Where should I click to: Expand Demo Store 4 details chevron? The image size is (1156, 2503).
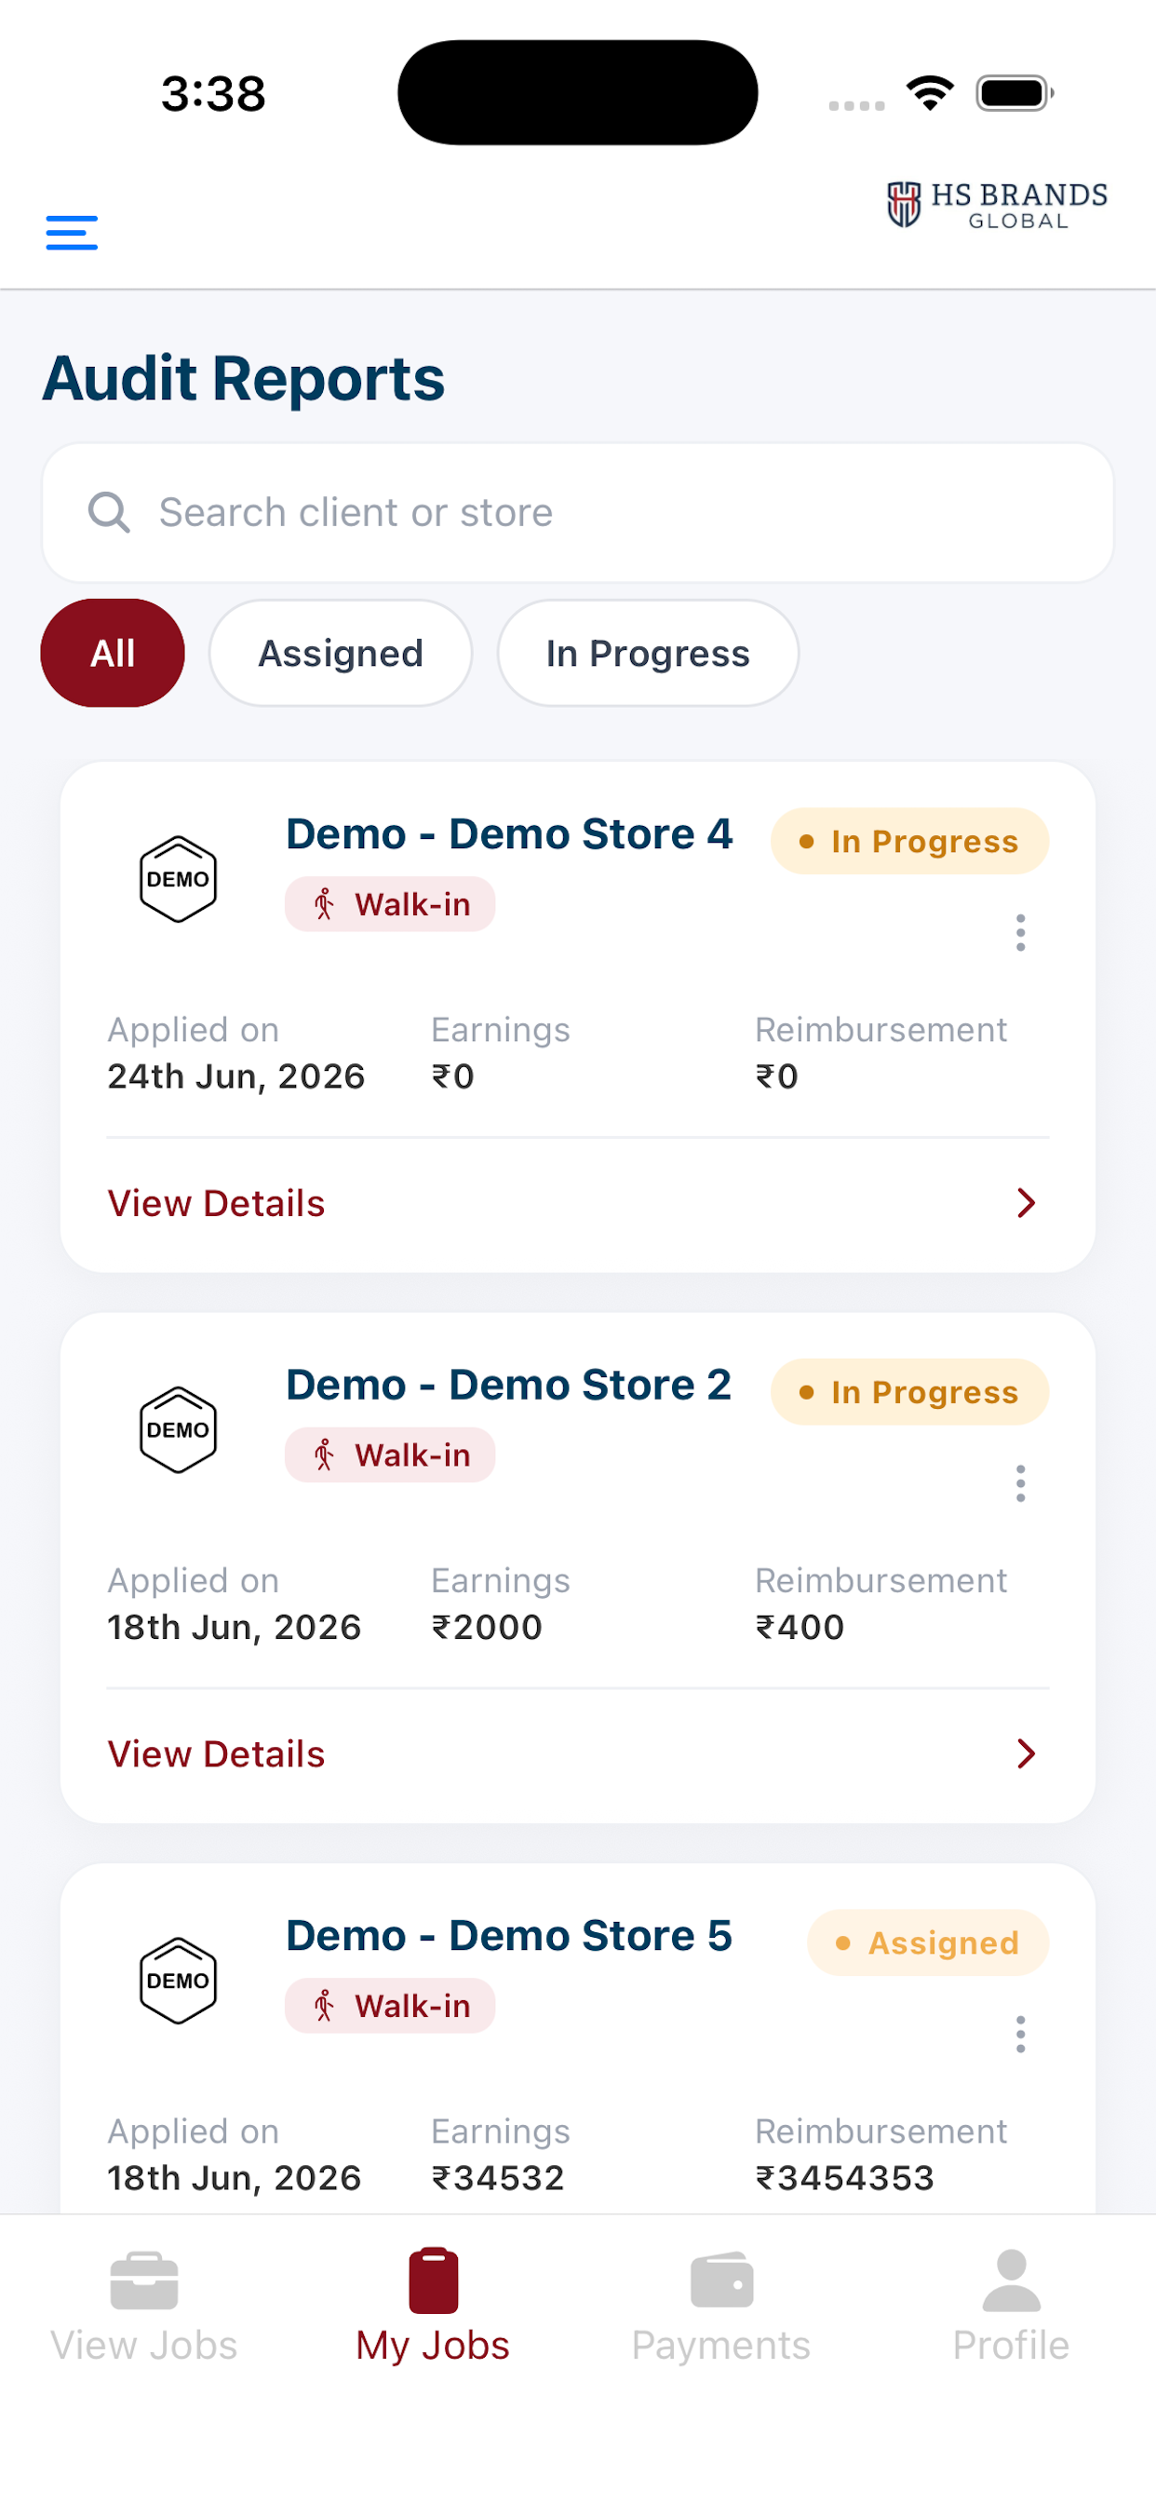1026,1203
